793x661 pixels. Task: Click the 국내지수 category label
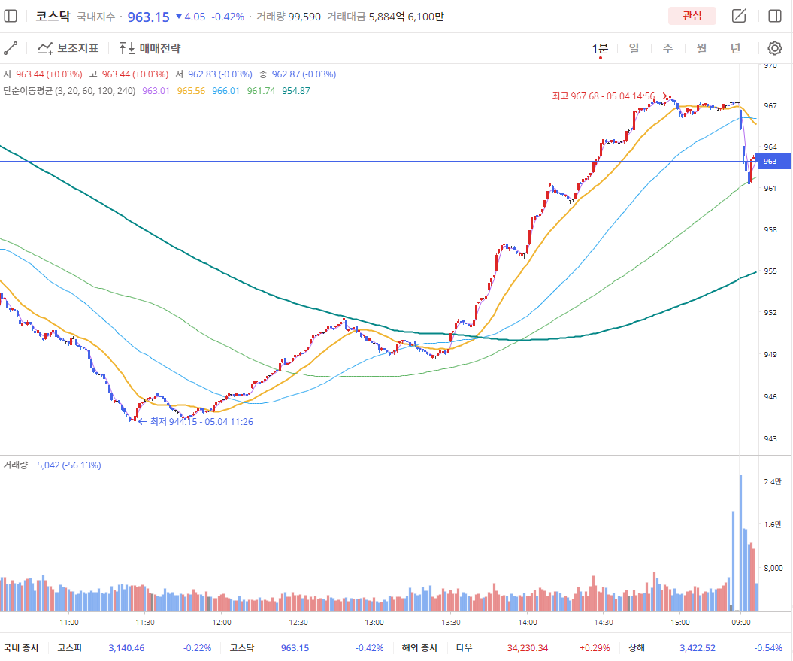coord(96,17)
